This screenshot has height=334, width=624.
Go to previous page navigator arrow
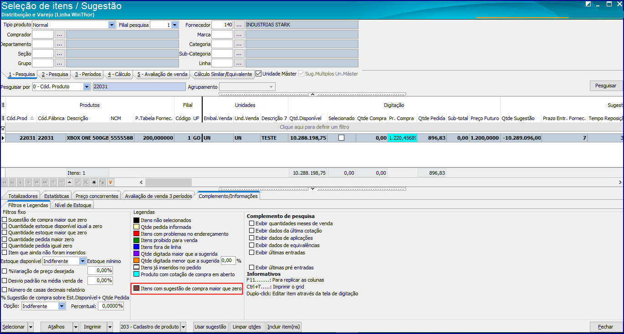pyautogui.click(x=12, y=182)
